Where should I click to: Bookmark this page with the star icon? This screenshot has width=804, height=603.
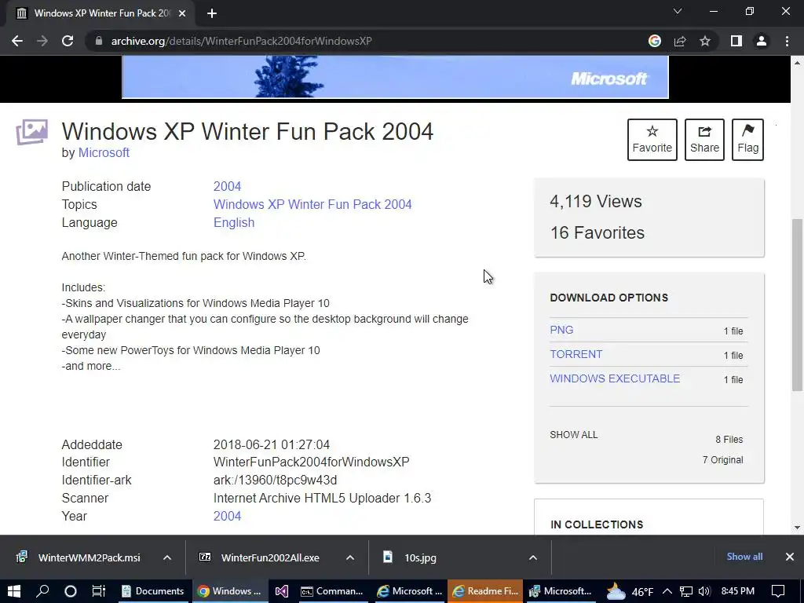coord(705,41)
